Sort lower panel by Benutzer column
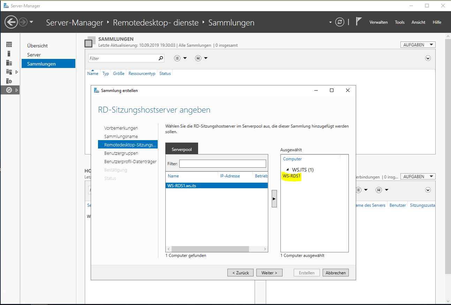The width and height of the screenshot is (451, 305). click(x=398, y=205)
